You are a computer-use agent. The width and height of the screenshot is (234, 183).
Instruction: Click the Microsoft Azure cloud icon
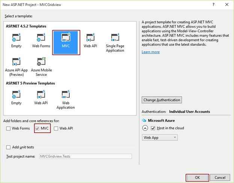click(x=144, y=120)
